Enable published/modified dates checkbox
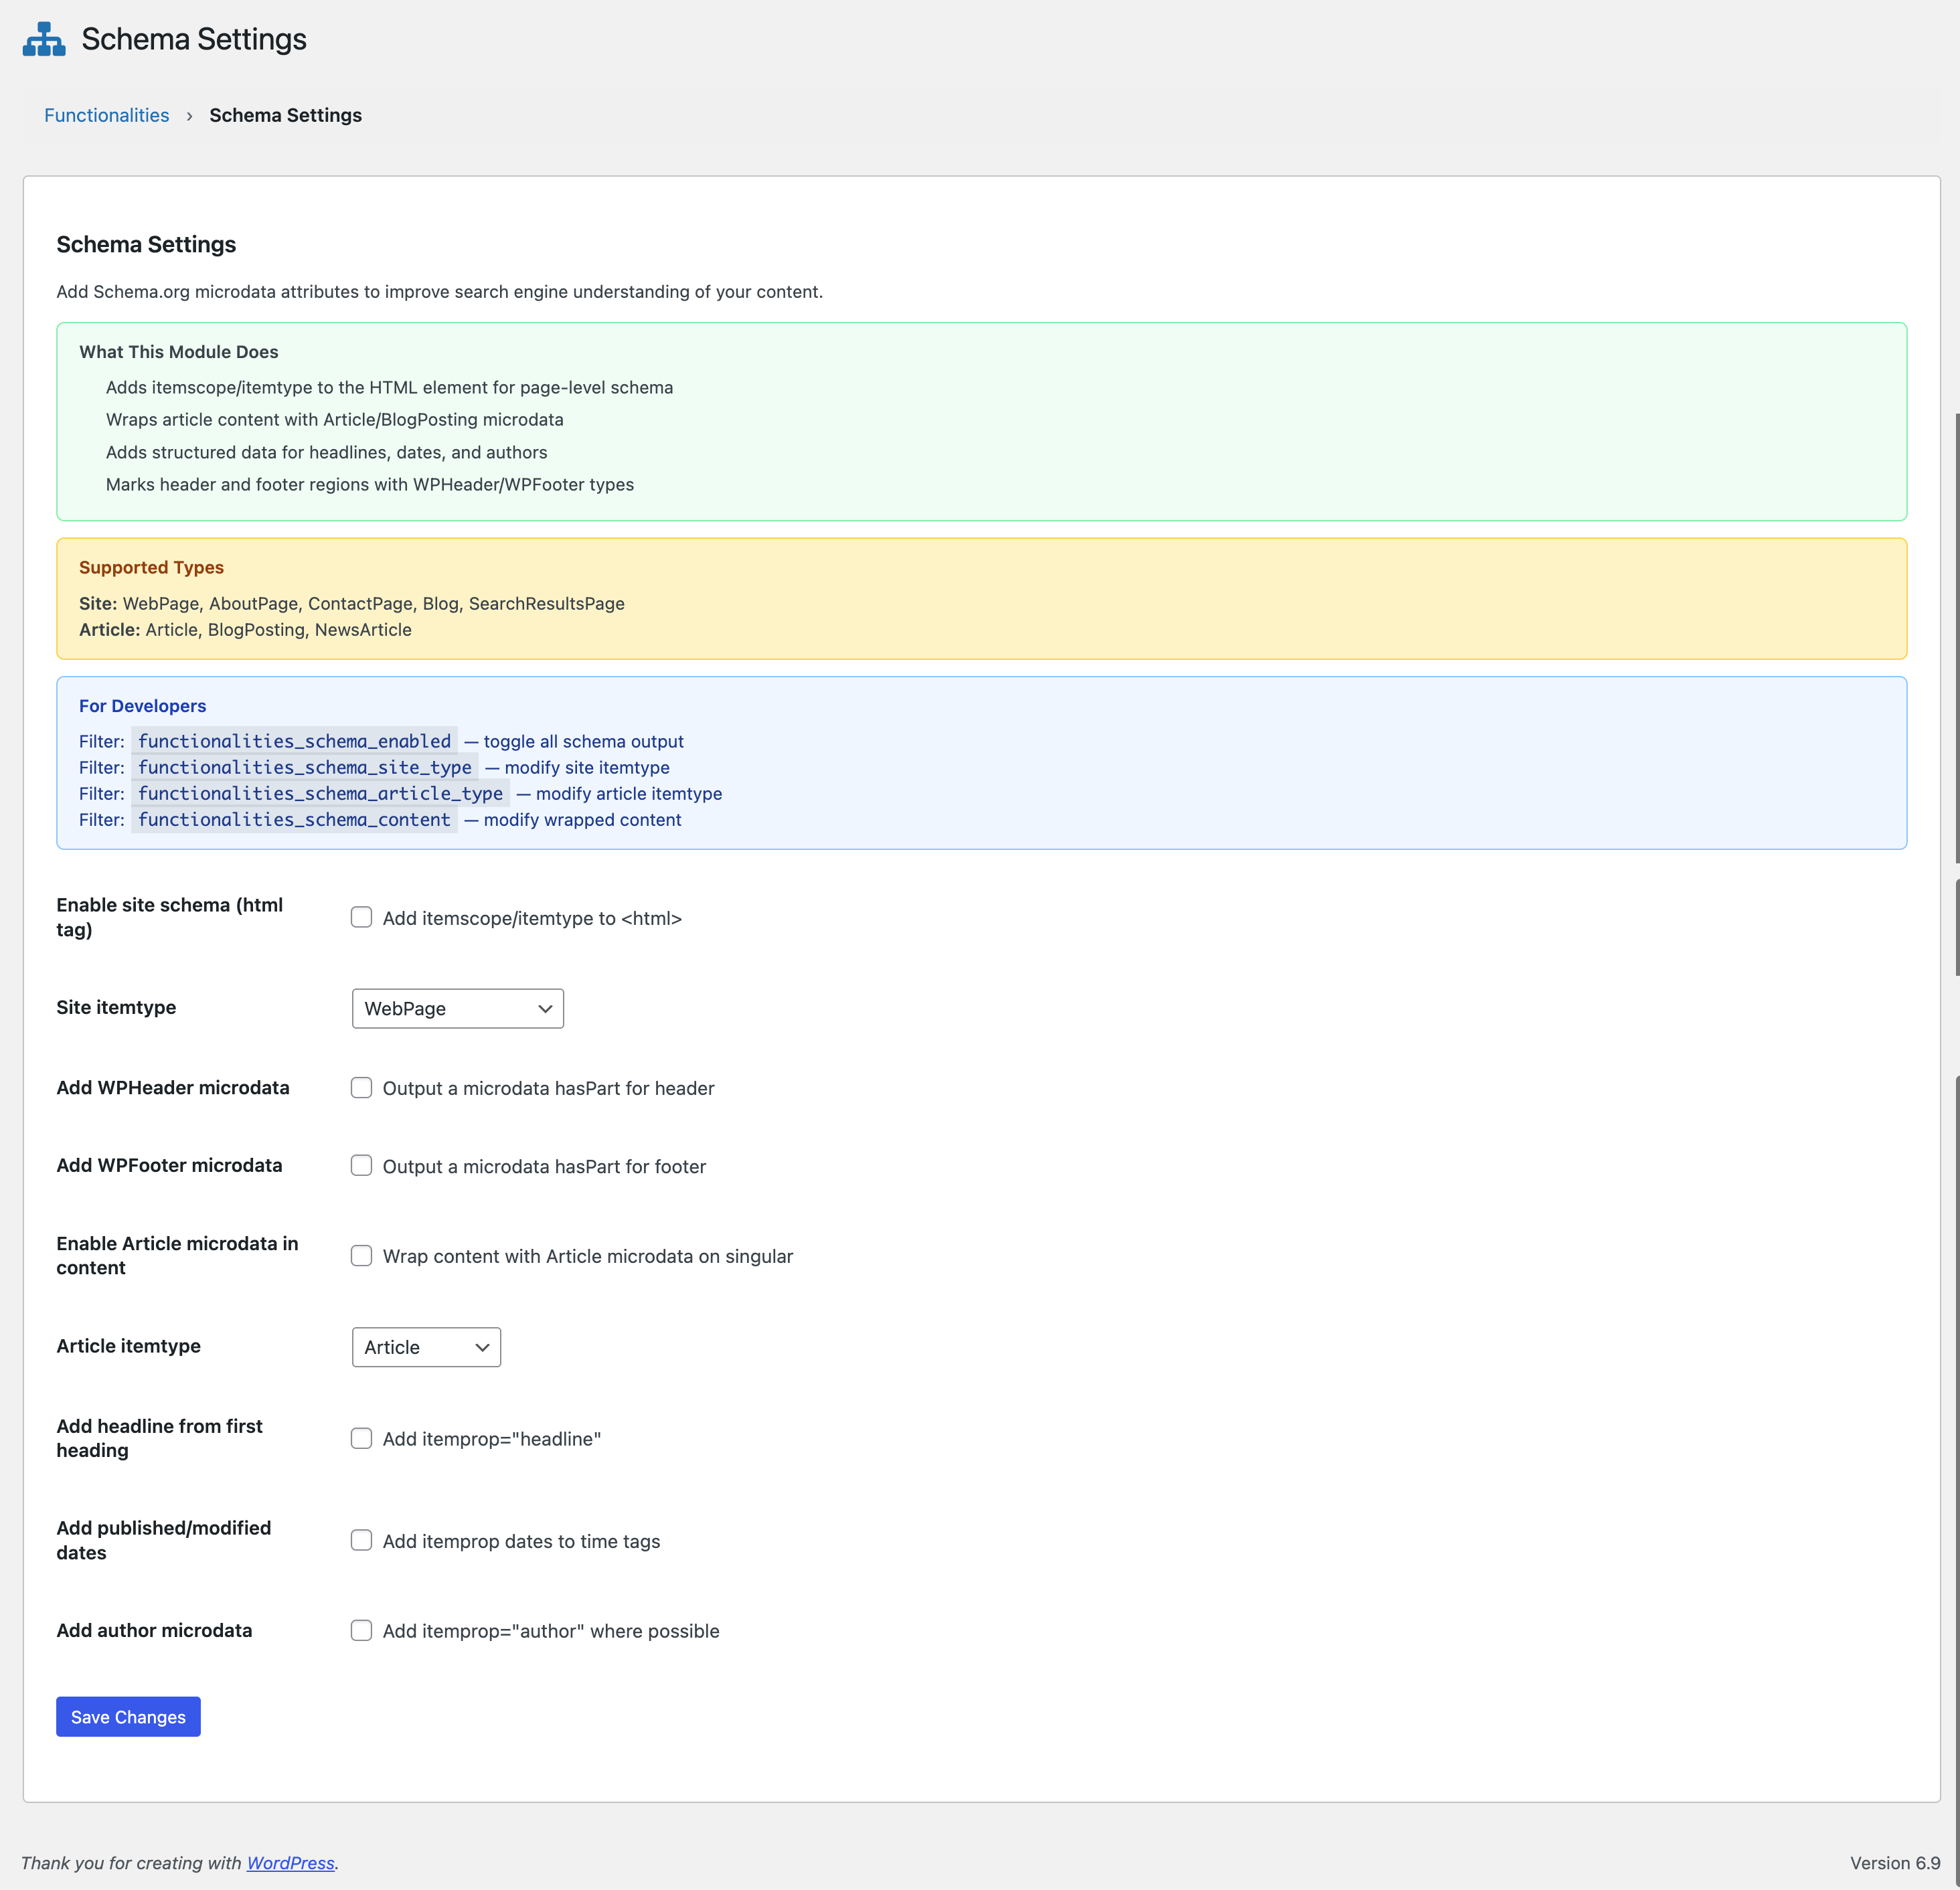This screenshot has height=1890, width=1960. [x=361, y=1540]
